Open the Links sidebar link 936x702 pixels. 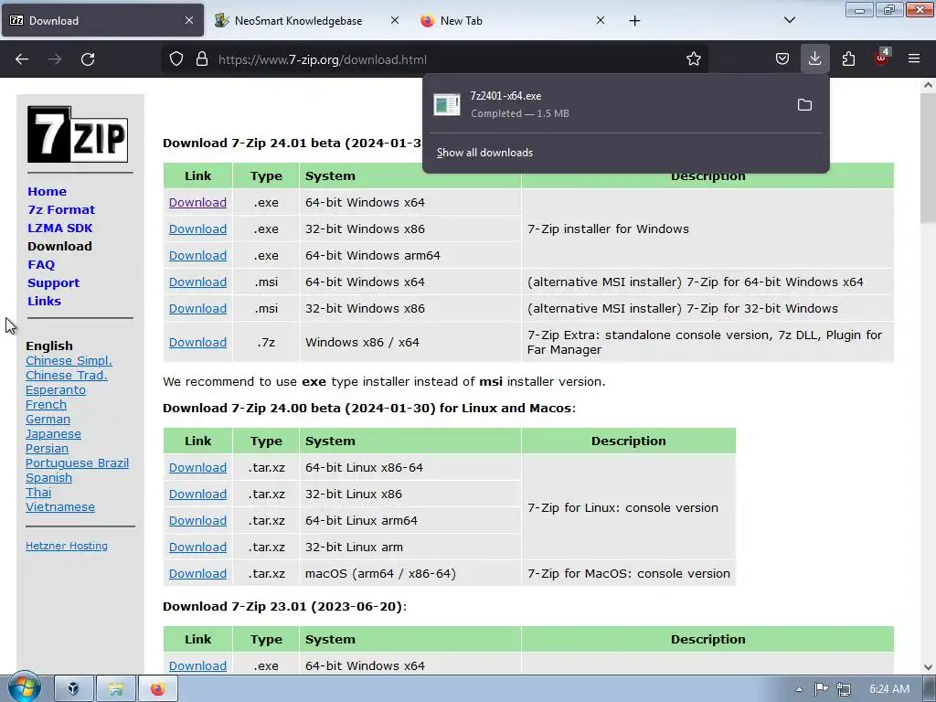point(44,301)
